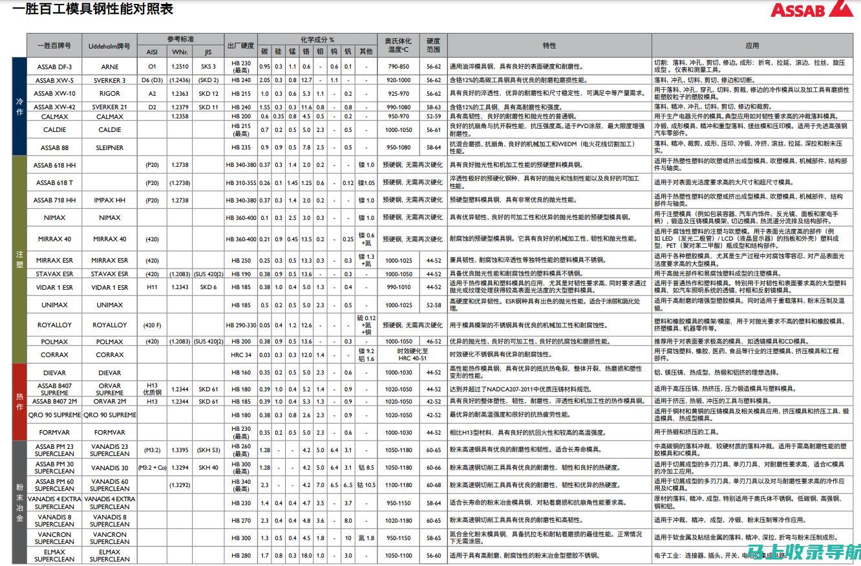Select the ASSAB PM 60 SUPERCLEAN cell
This screenshot has height=566, width=861.
(x=54, y=485)
